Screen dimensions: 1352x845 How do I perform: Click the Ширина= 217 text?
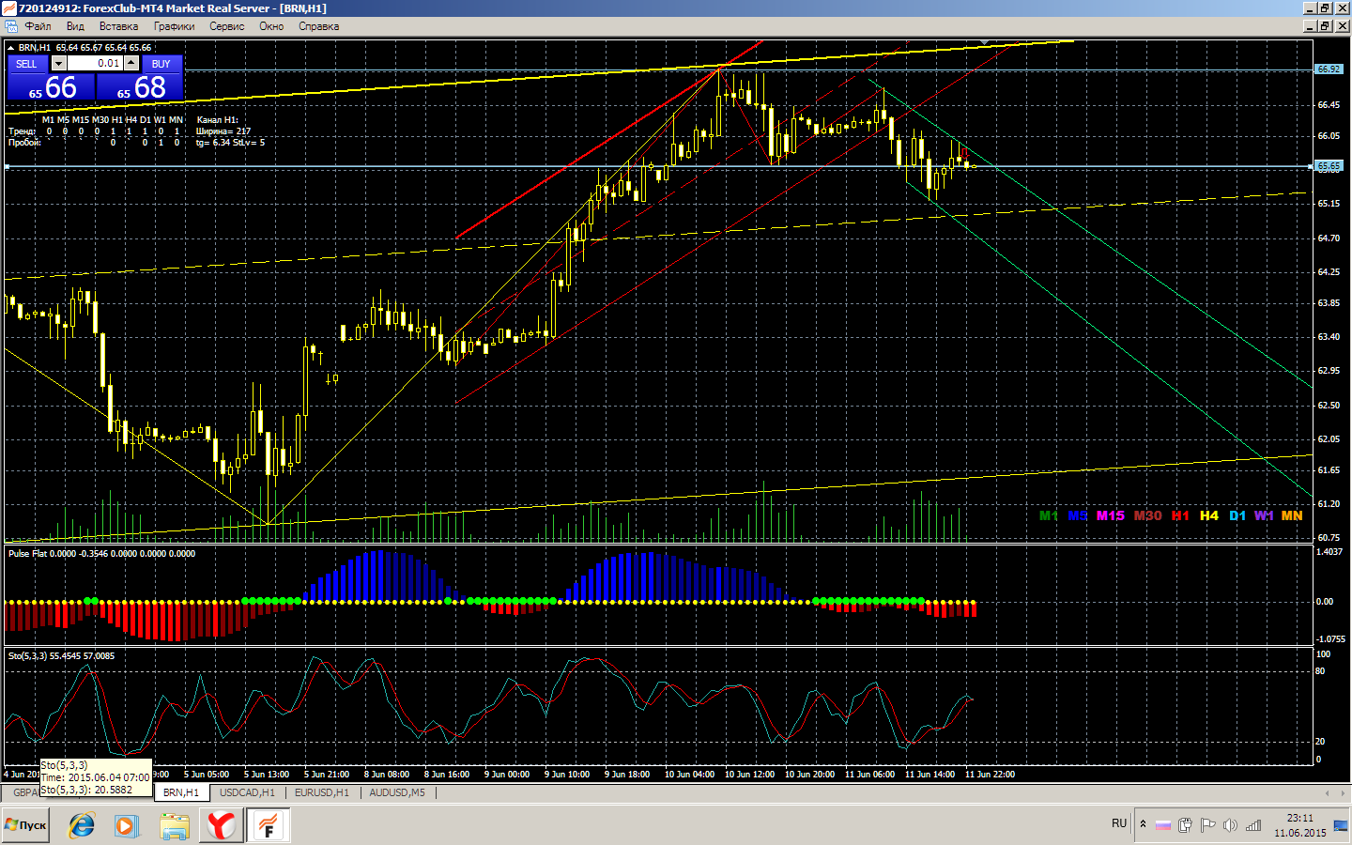(x=223, y=131)
